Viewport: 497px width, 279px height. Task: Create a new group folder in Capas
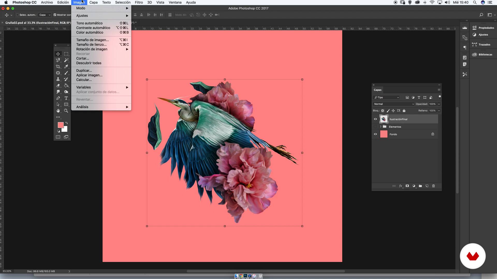420,186
